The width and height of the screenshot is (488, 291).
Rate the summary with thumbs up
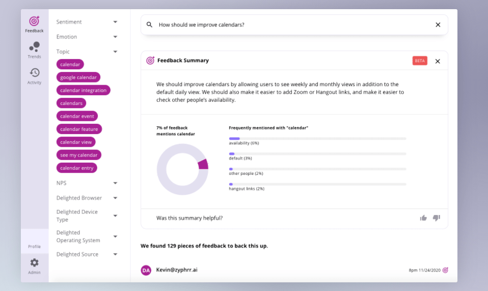423,218
